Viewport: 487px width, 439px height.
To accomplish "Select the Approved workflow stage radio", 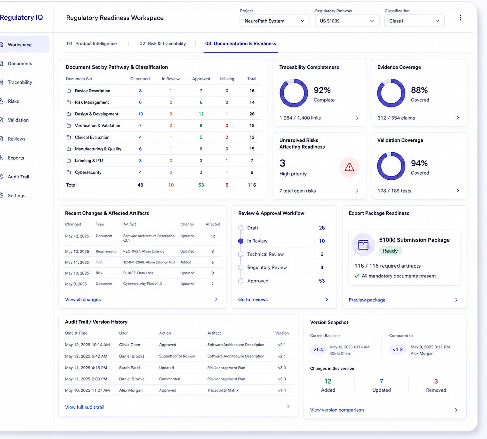I will pos(241,281).
